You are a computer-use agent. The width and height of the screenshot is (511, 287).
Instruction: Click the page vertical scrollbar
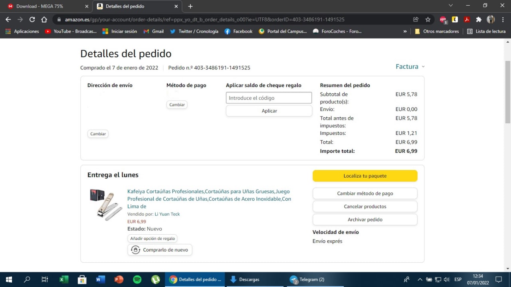click(x=507, y=93)
